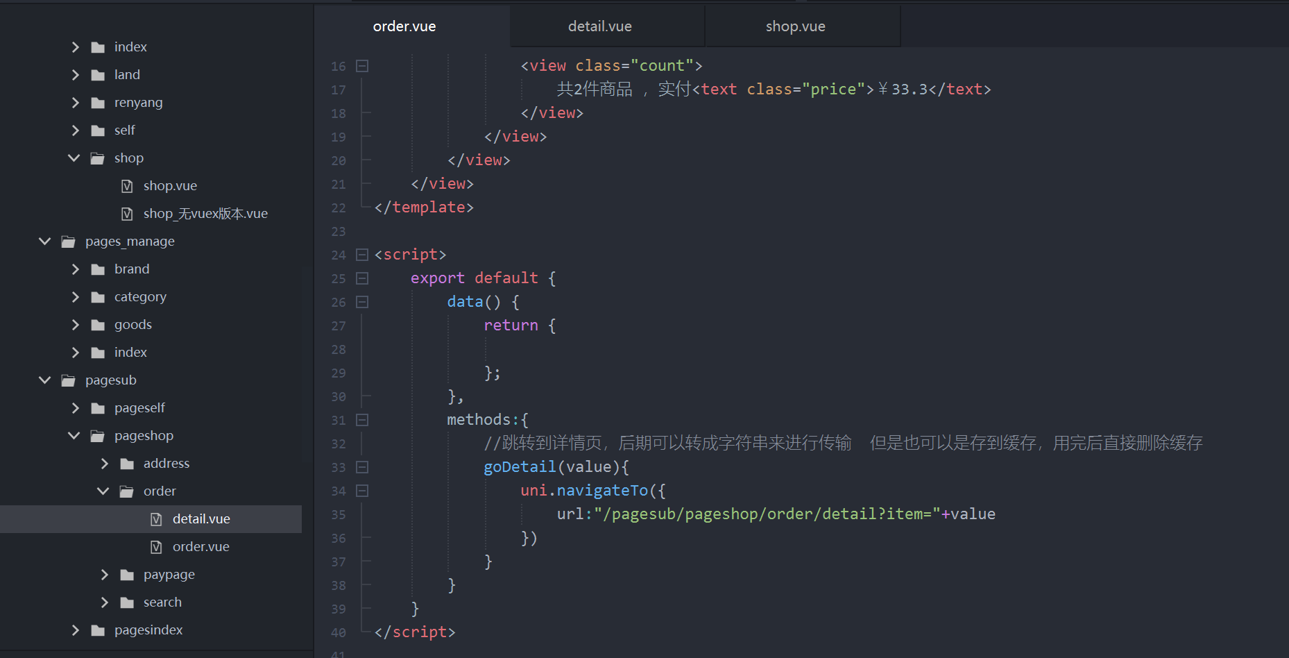Image resolution: width=1289 pixels, height=658 pixels.
Task: Collapse the shop folder chevron
Action: 74,158
